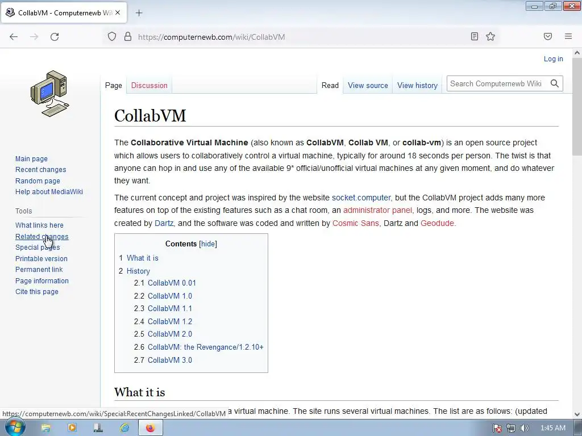This screenshot has height=436, width=582.
Task: Jump to CollabVM 0.01 section
Action: (x=172, y=283)
